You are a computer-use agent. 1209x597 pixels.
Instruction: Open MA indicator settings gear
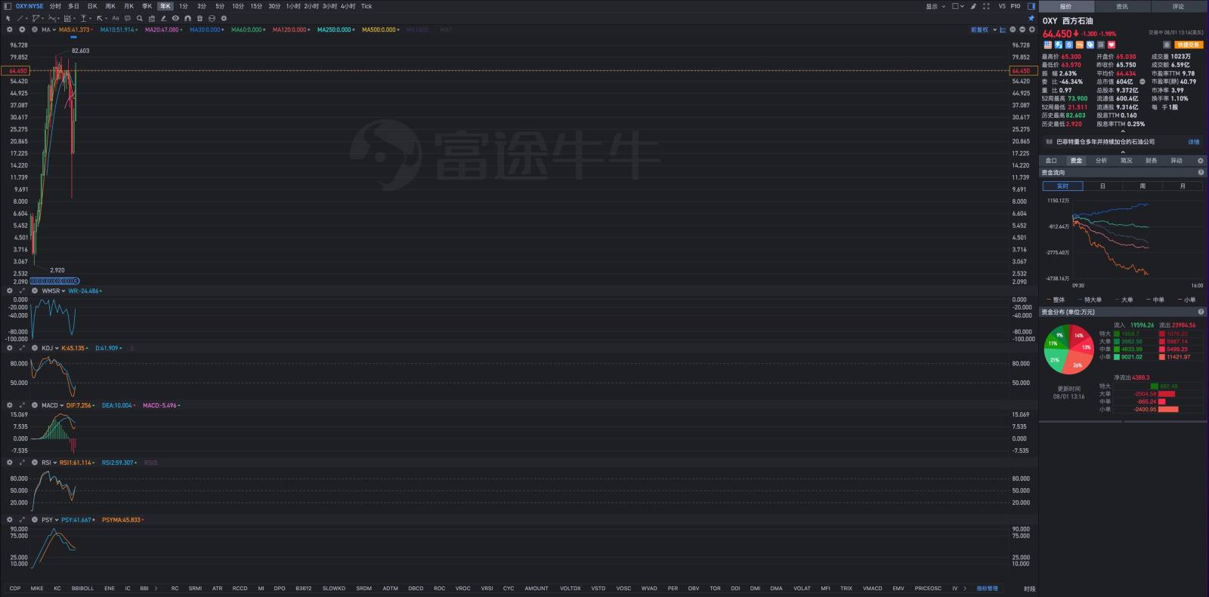click(9, 29)
